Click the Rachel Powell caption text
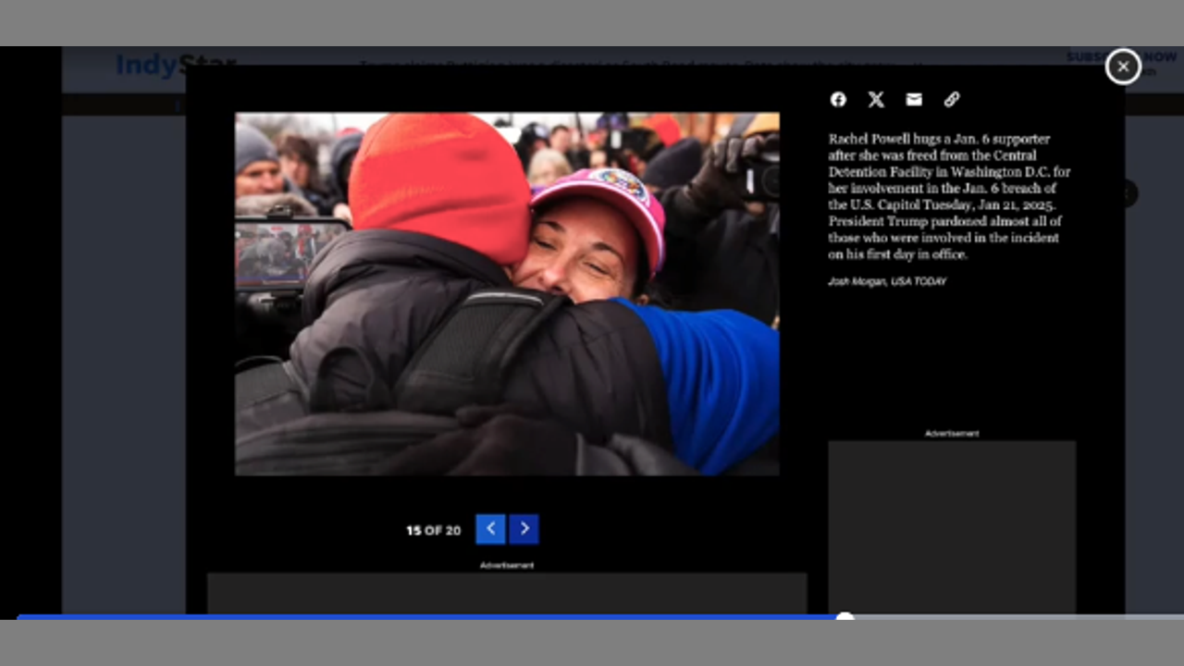Screen dimensions: 1184x666 tap(949, 196)
